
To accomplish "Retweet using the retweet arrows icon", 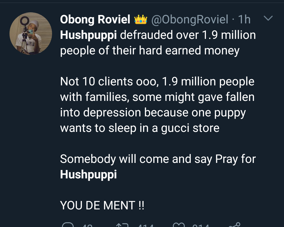I will 123,225.
